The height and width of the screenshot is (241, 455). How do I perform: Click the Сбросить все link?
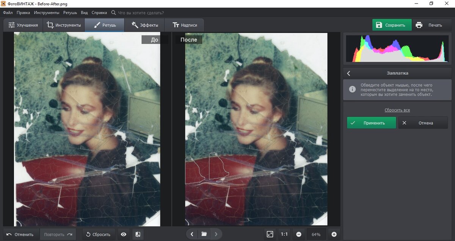coord(397,110)
